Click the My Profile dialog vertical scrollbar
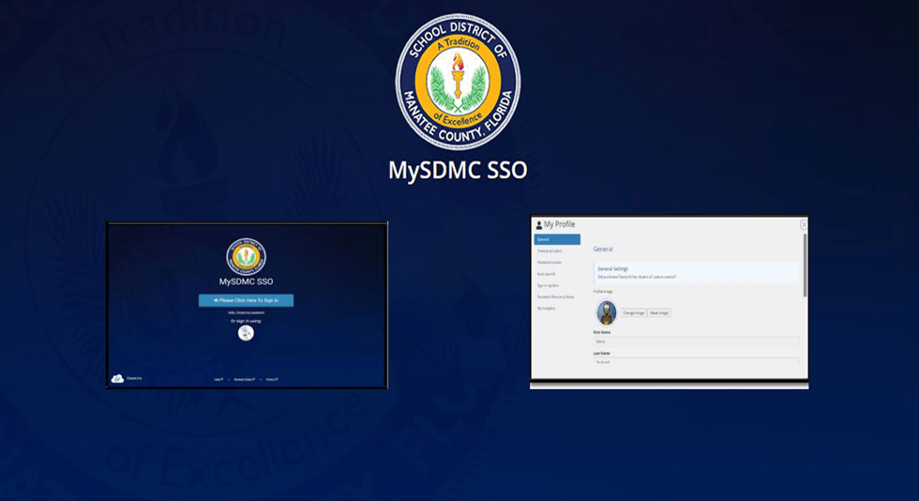The width and height of the screenshot is (919, 501). point(805,266)
